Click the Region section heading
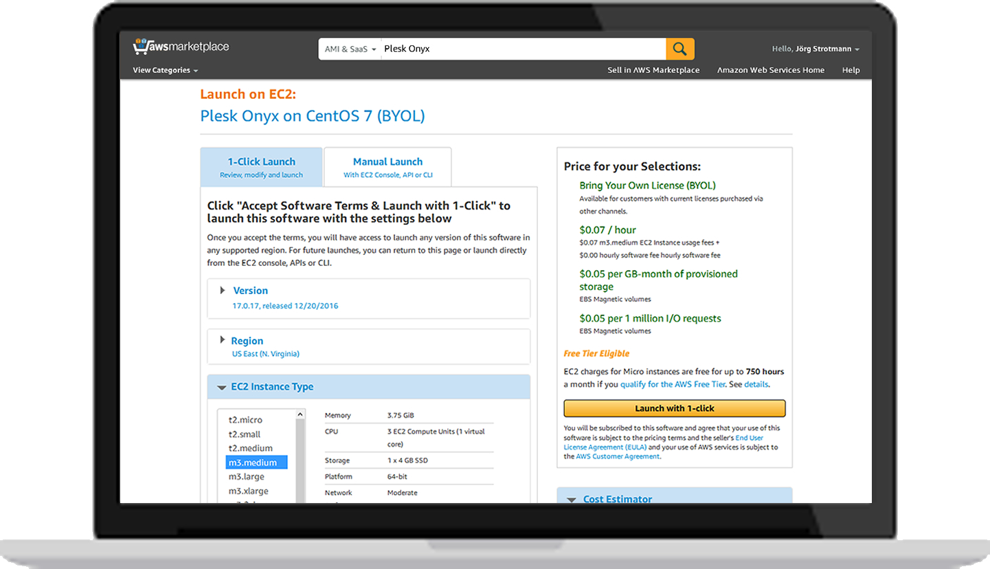Screen dimensions: 990x569 point(247,341)
